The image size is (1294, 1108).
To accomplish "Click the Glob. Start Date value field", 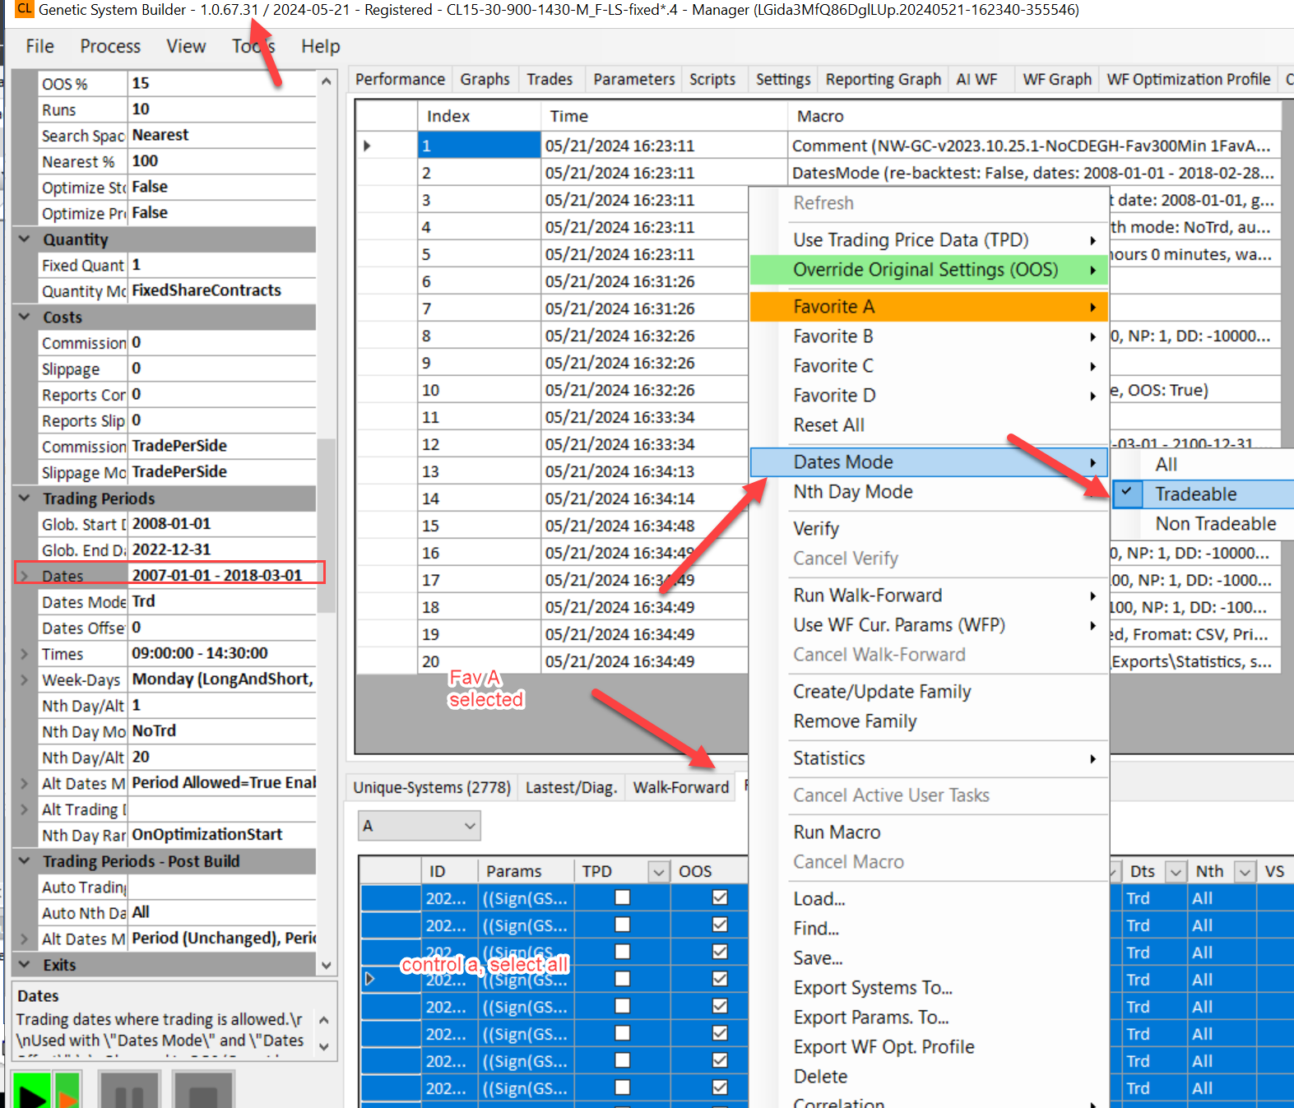I will (x=222, y=524).
